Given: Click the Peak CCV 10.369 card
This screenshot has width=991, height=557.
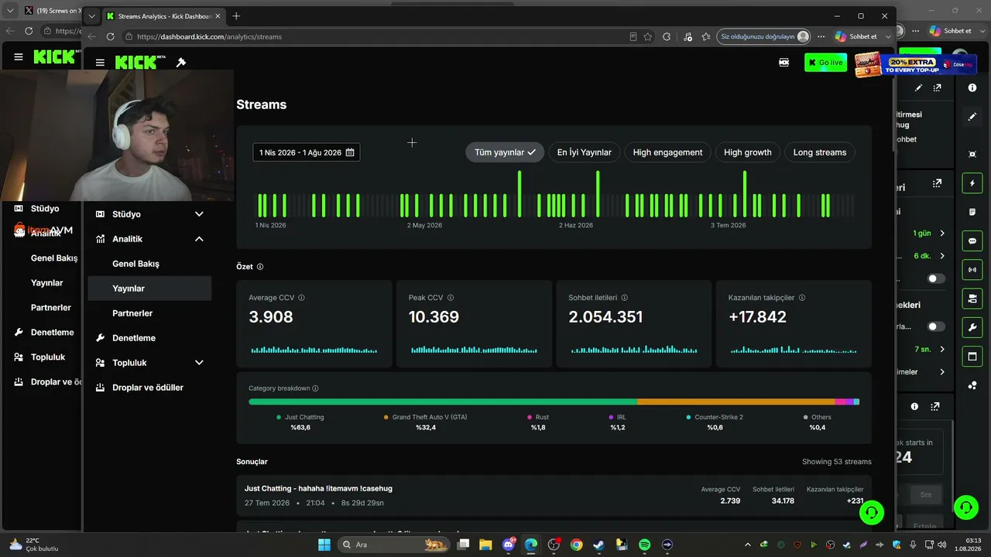Looking at the screenshot, I should pyautogui.click(x=474, y=324).
